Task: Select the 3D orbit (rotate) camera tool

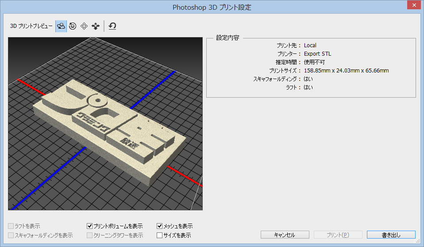Action: [61, 26]
